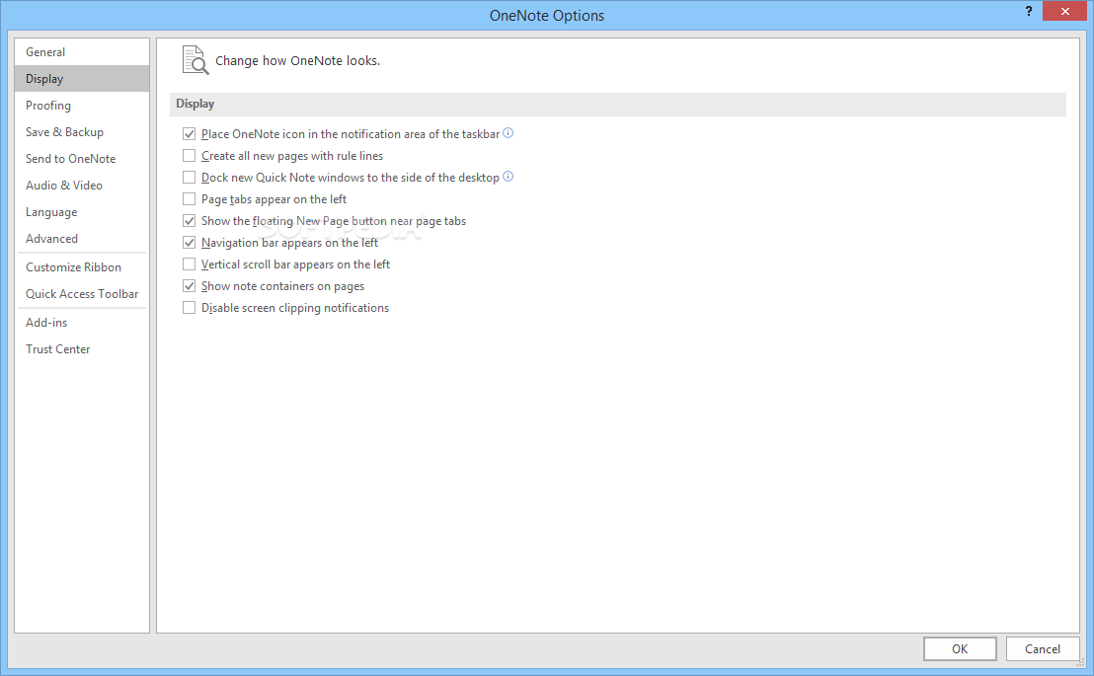Image resolution: width=1094 pixels, height=676 pixels.
Task: Switch to Save & Backup settings
Action: pyautogui.click(x=82, y=132)
